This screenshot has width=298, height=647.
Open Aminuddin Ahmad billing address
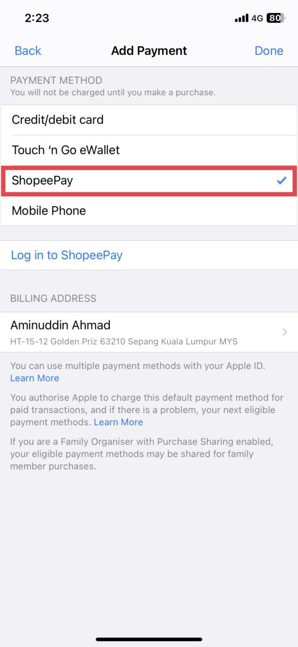pyautogui.click(x=149, y=332)
